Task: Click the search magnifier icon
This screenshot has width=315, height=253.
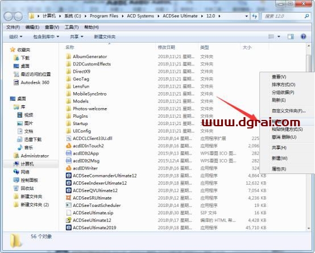Action: point(306,16)
